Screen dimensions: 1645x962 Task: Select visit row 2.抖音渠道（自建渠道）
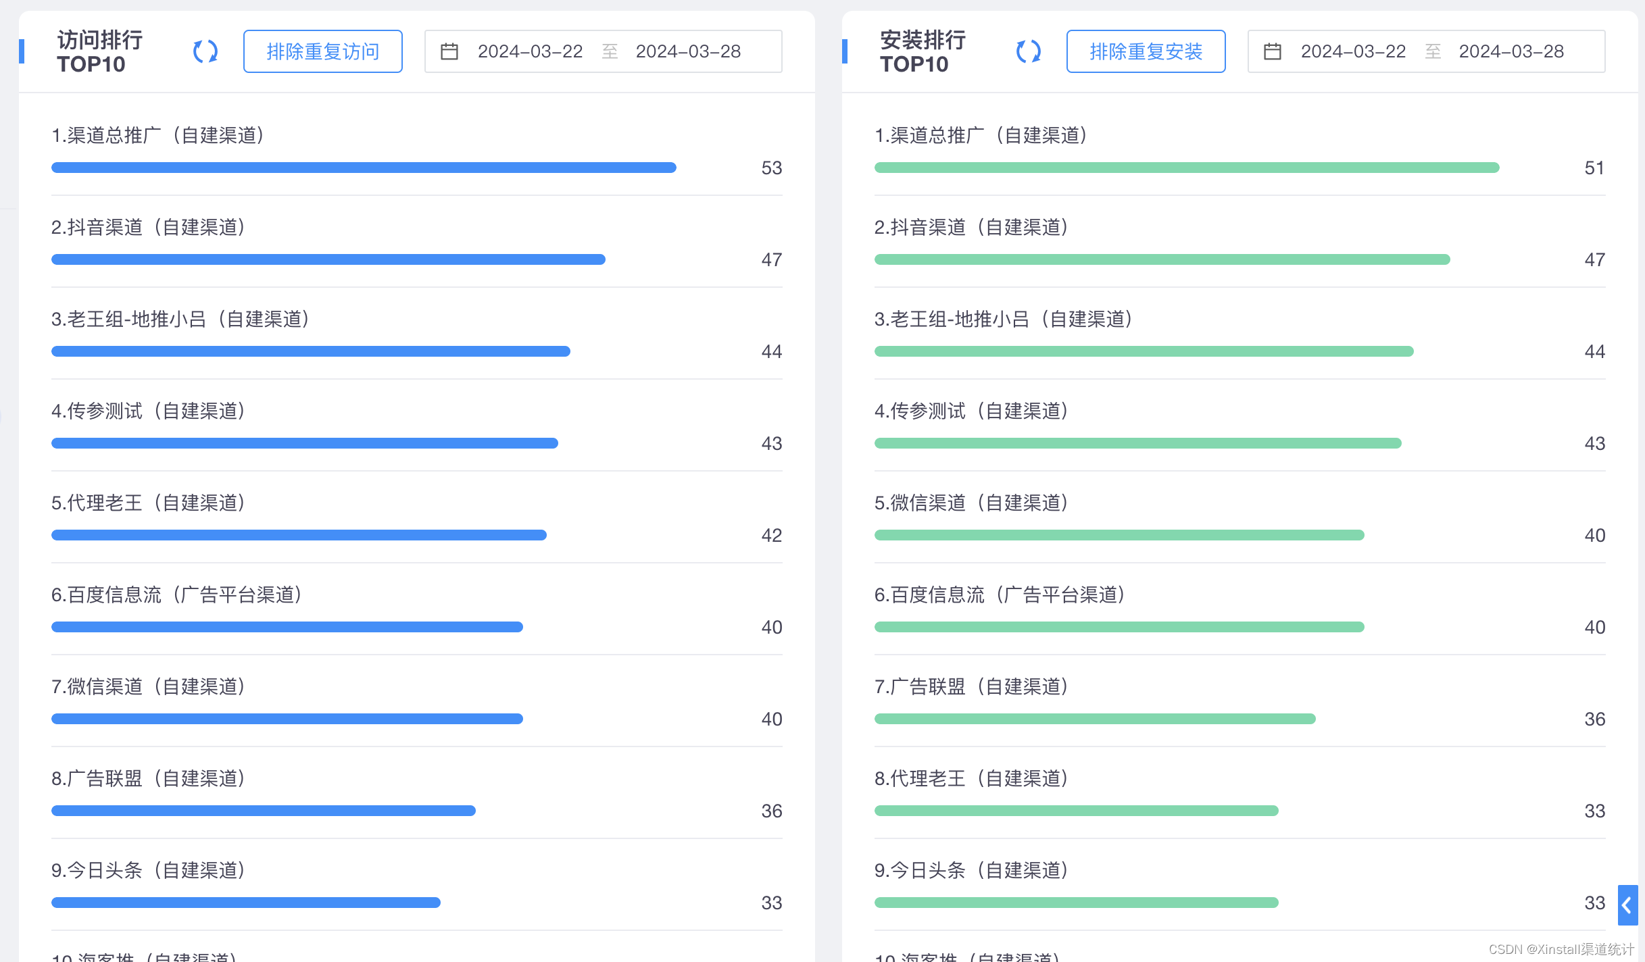pyautogui.click(x=417, y=242)
